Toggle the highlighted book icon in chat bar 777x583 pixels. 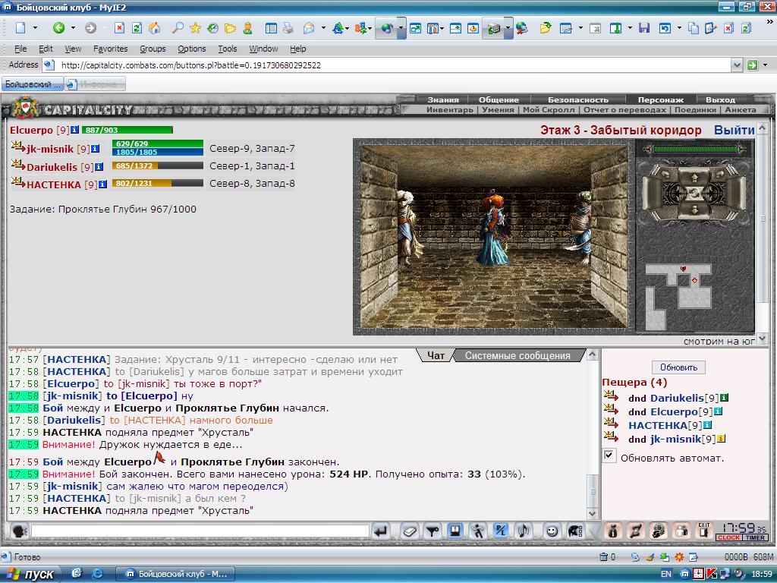pyautogui.click(x=455, y=531)
